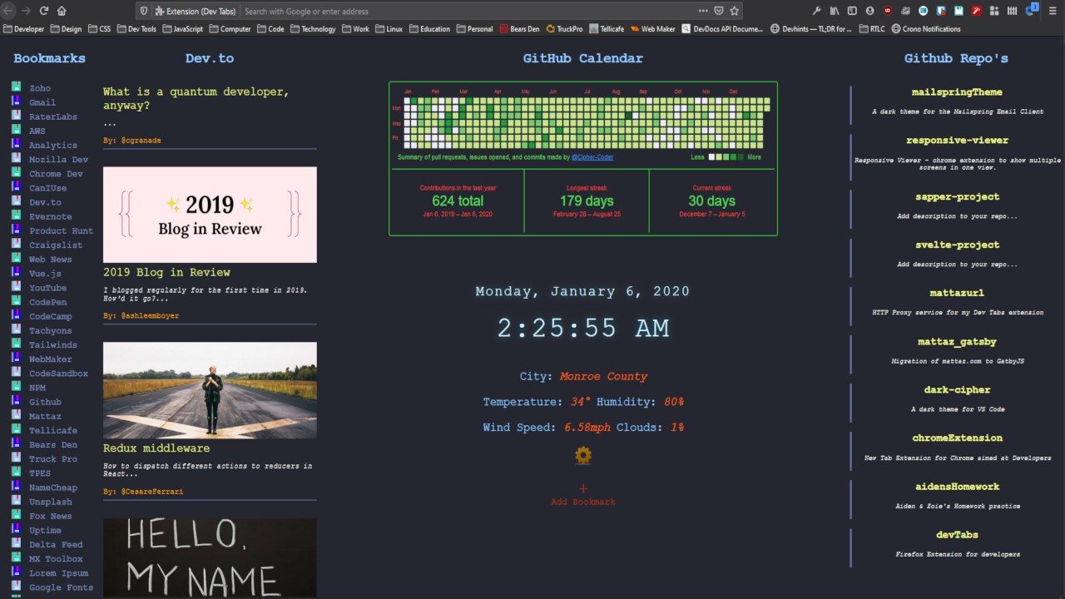1065x599 pixels.
Task: Open the Product Hunt bookmark link
Action: point(61,230)
